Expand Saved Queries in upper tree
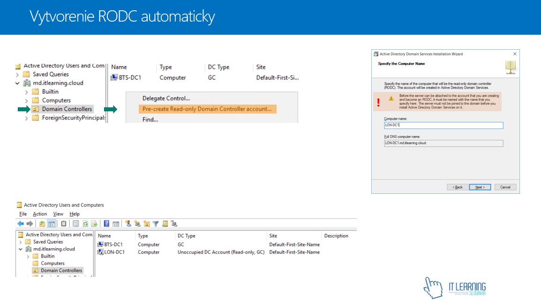This screenshot has height=304, width=541. [18, 75]
